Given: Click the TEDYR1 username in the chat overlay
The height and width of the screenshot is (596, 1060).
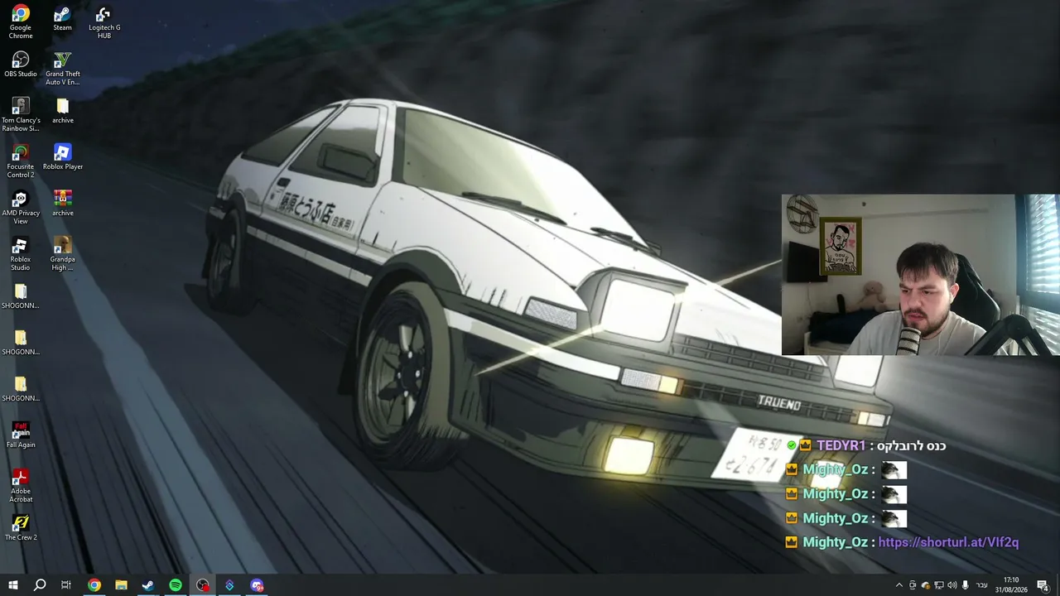Looking at the screenshot, I should (841, 445).
